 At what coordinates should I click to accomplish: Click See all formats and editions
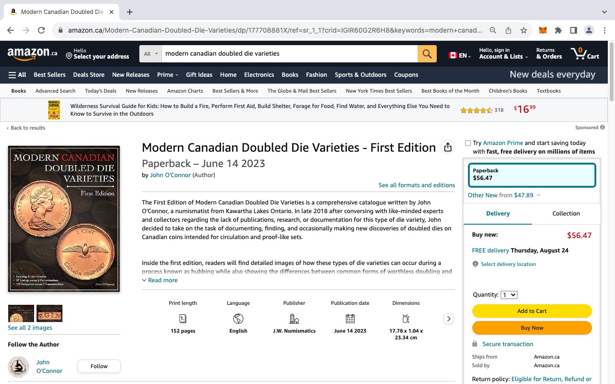coord(417,185)
